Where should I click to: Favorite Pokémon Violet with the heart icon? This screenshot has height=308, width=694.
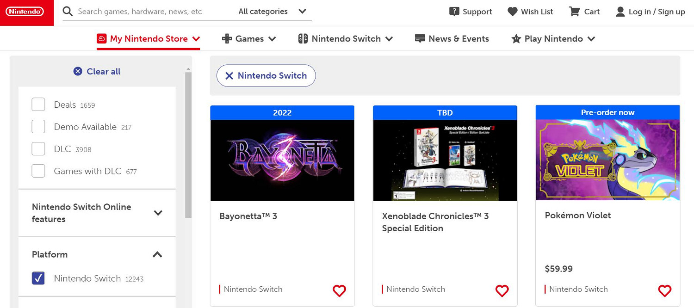(664, 290)
